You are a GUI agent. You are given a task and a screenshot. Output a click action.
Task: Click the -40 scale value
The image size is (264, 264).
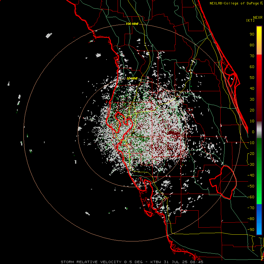[x=251, y=175]
